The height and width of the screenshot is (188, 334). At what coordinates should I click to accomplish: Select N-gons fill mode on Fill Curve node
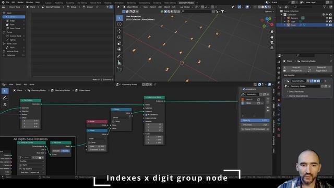click(x=65, y=151)
